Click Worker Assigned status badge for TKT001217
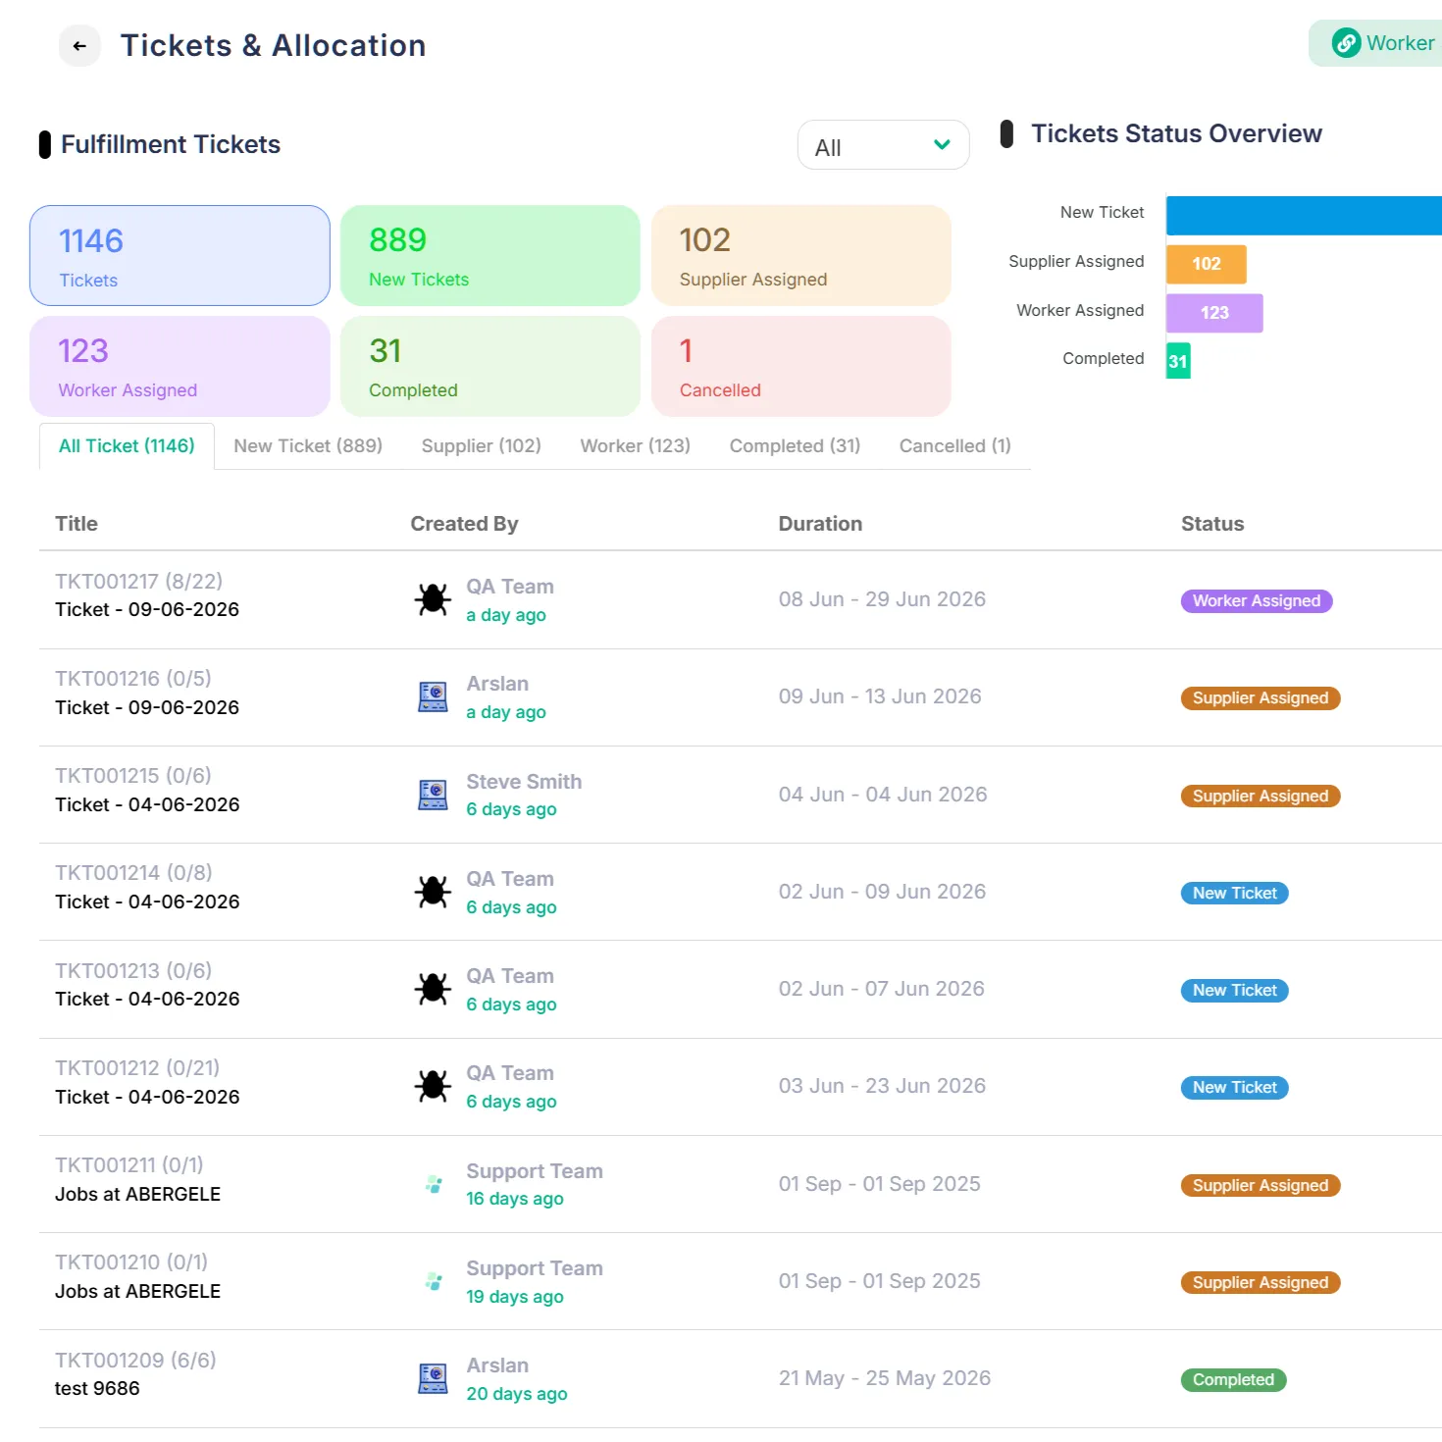Image resolution: width=1442 pixels, height=1442 pixels. click(x=1257, y=601)
